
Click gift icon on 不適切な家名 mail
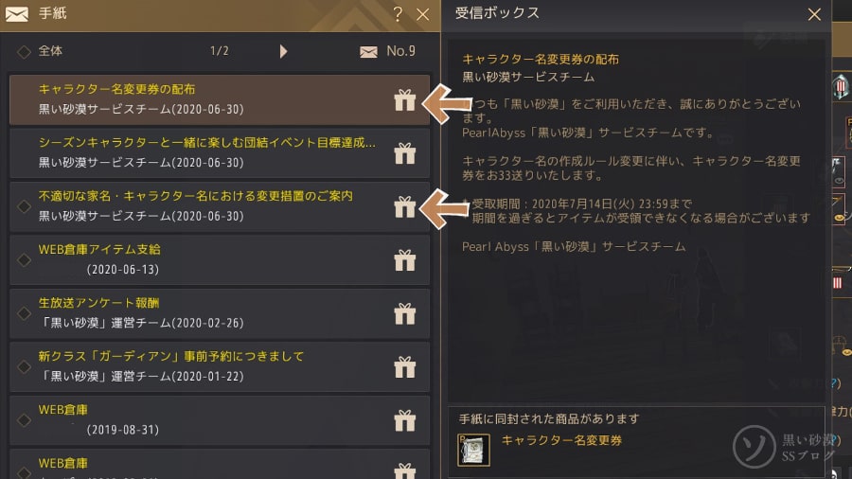(x=405, y=206)
